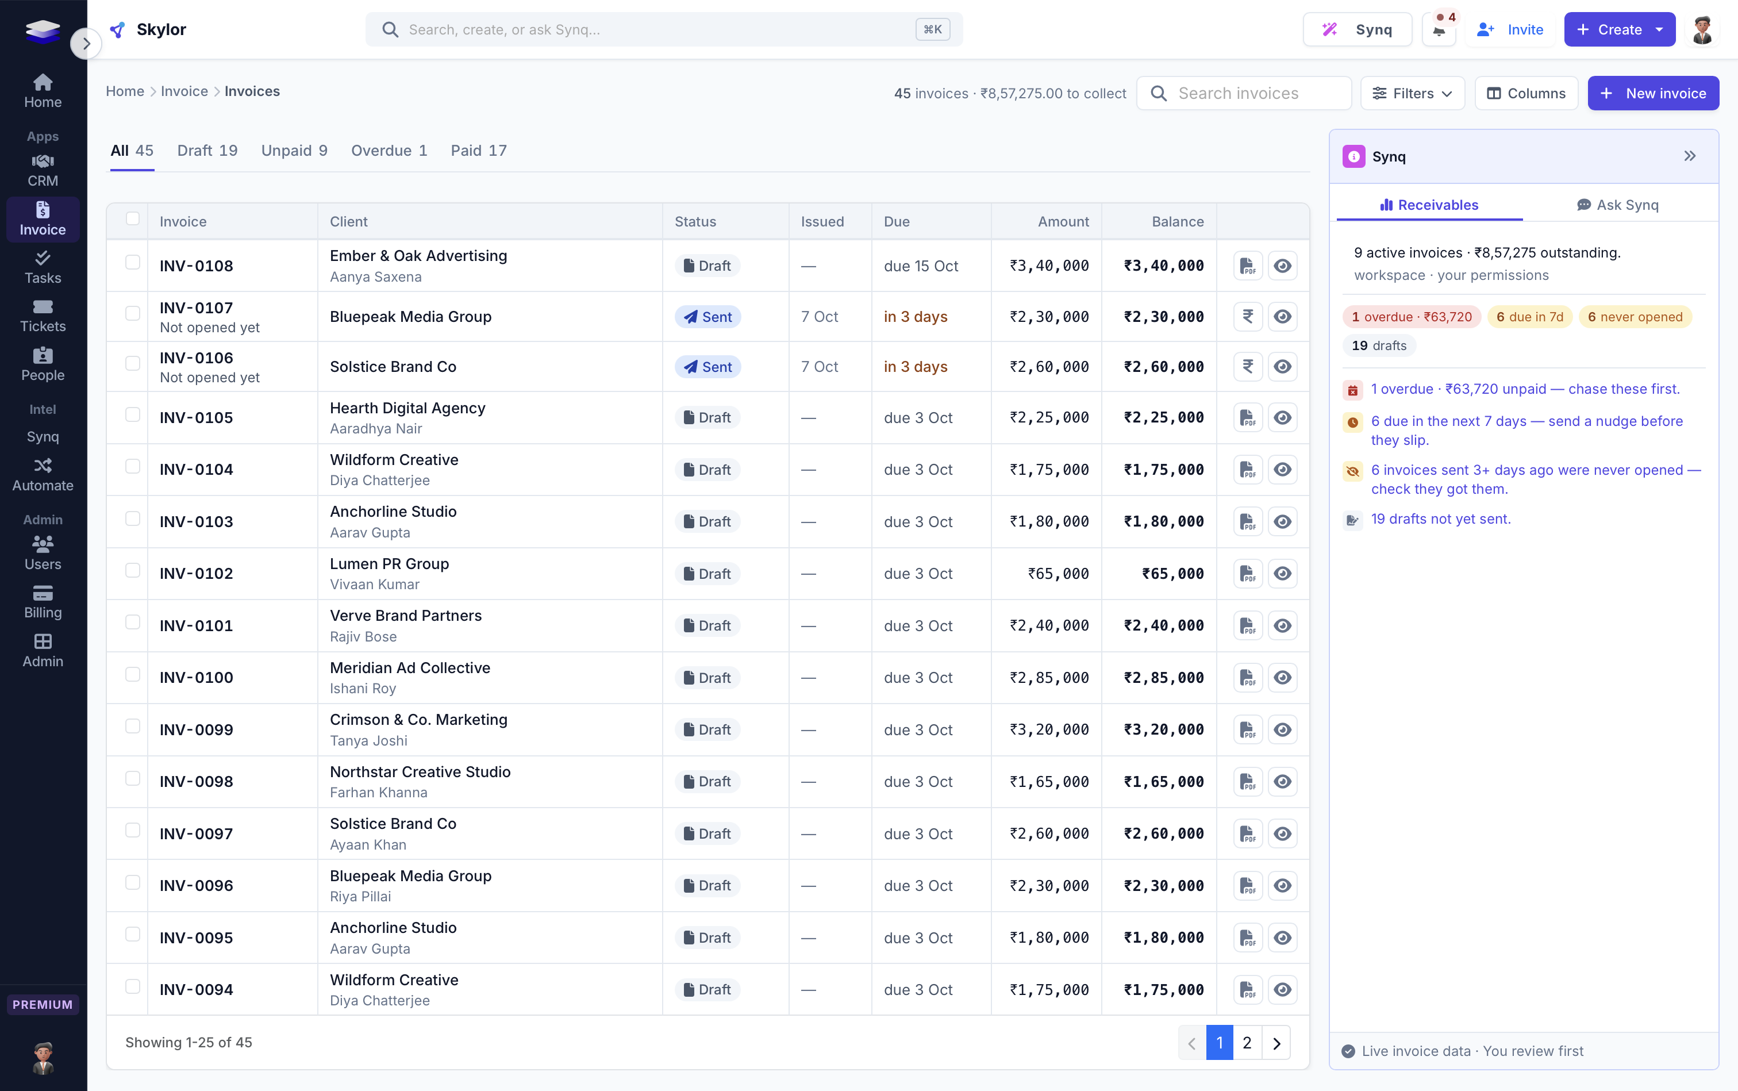Image resolution: width=1738 pixels, height=1091 pixels.
Task: Tick the INV-0094 checkbox
Action: pos(132,986)
